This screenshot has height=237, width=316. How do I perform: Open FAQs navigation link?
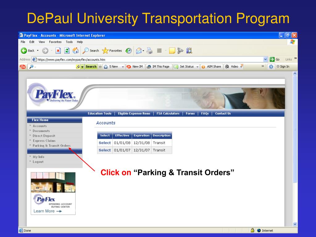tap(205, 114)
